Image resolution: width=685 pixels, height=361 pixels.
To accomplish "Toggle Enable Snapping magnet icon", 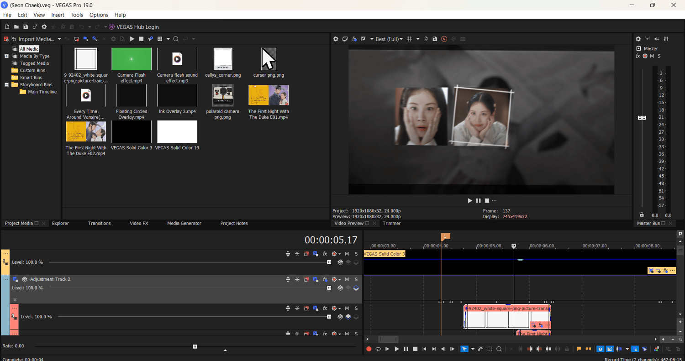I will 601,349.
